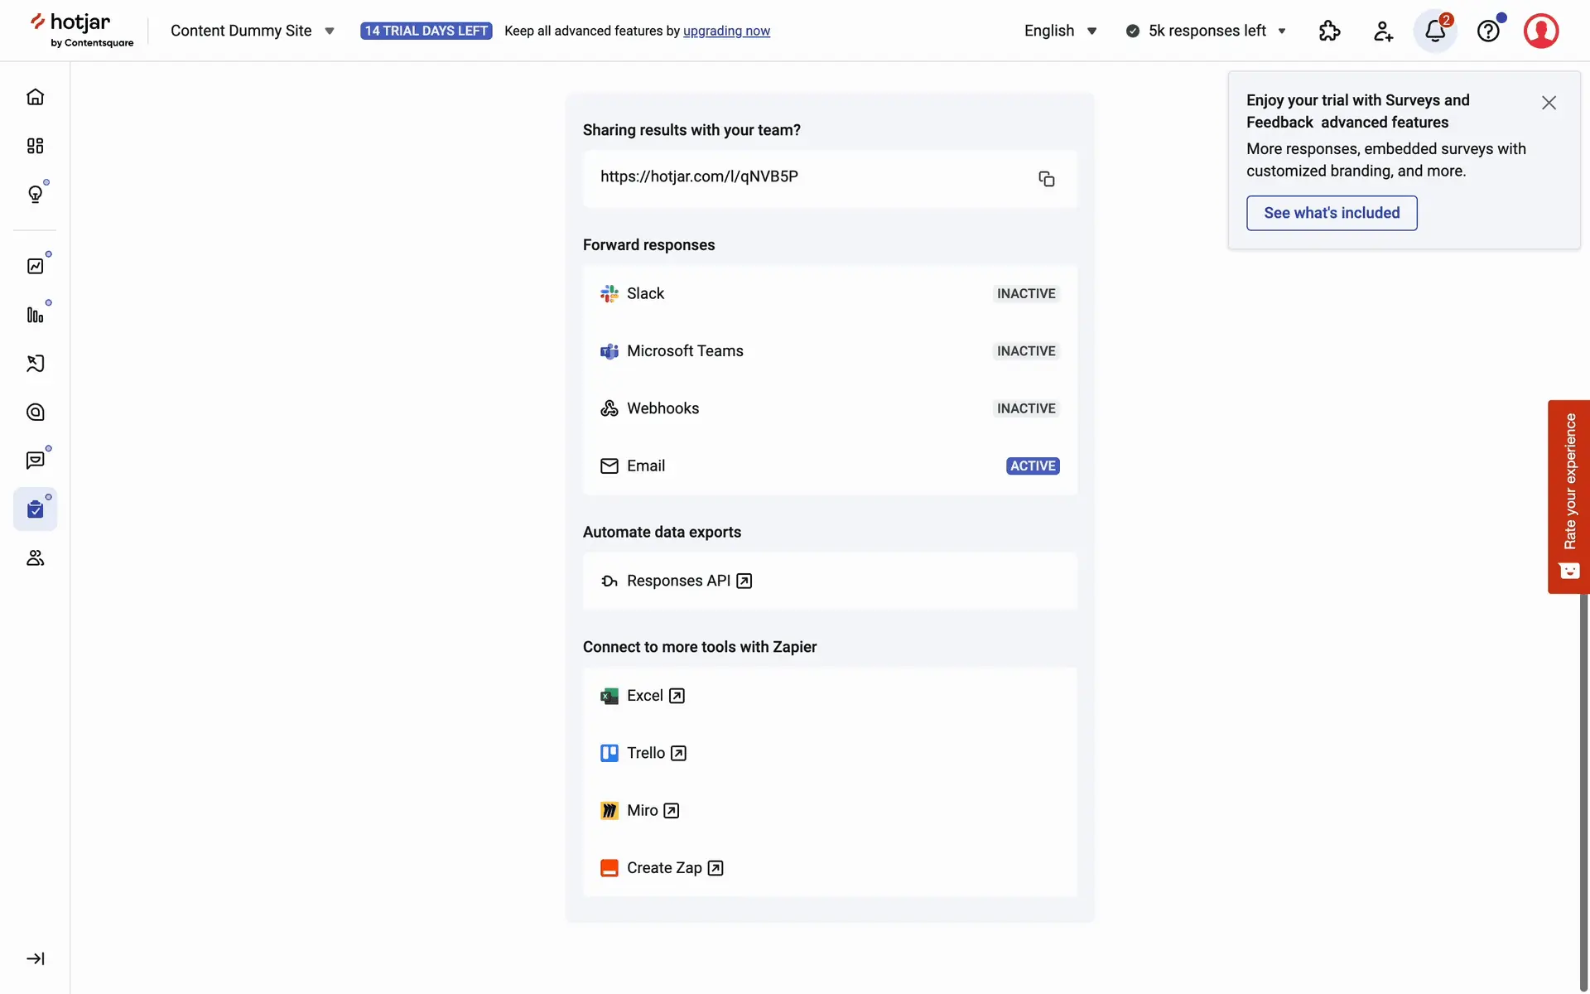Open the integrations puzzle icon

[1329, 31]
